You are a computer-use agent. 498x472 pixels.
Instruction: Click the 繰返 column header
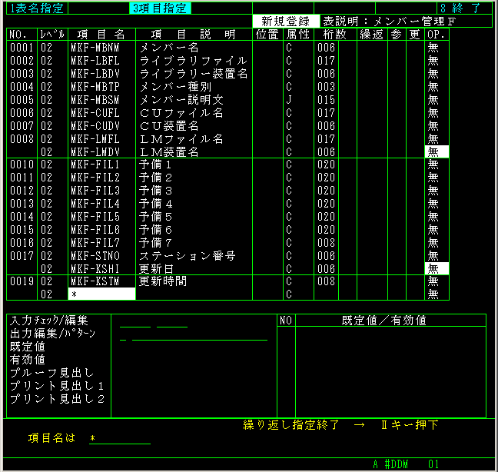click(372, 35)
